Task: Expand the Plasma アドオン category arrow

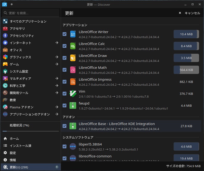Action: (57, 107)
